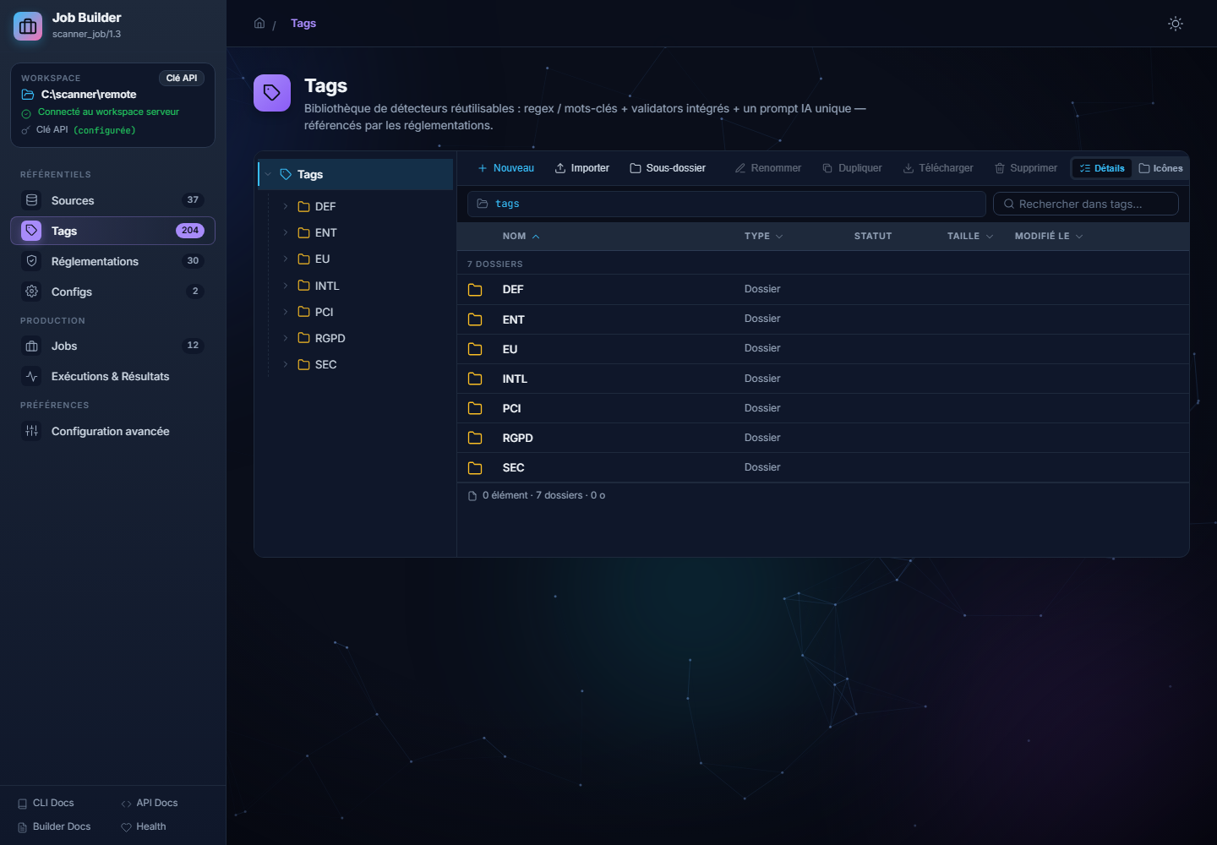Expand INTL folder in the tree
Screen dimensions: 1217x845
(x=286, y=286)
